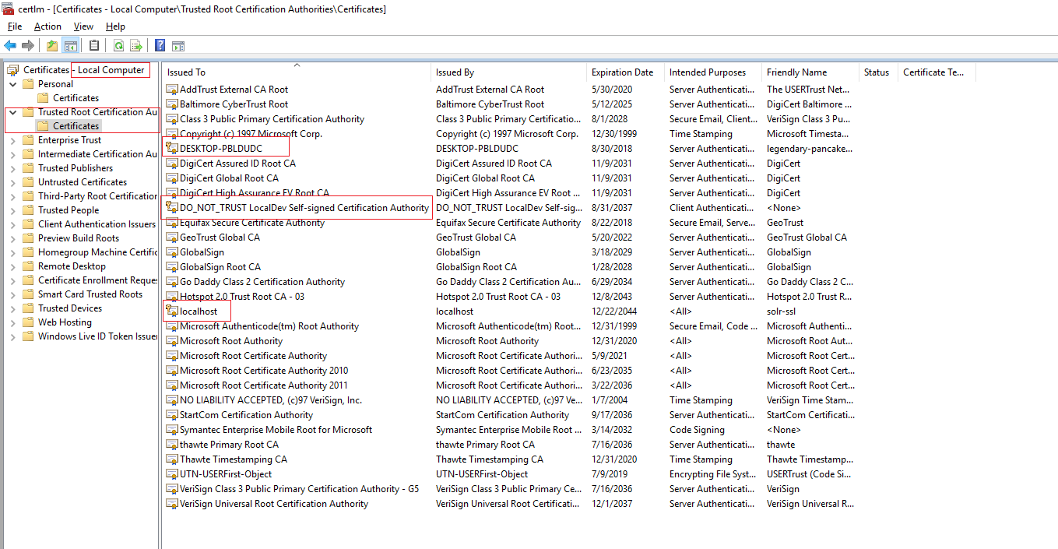Open the Action menu
1058x549 pixels.
(x=47, y=26)
